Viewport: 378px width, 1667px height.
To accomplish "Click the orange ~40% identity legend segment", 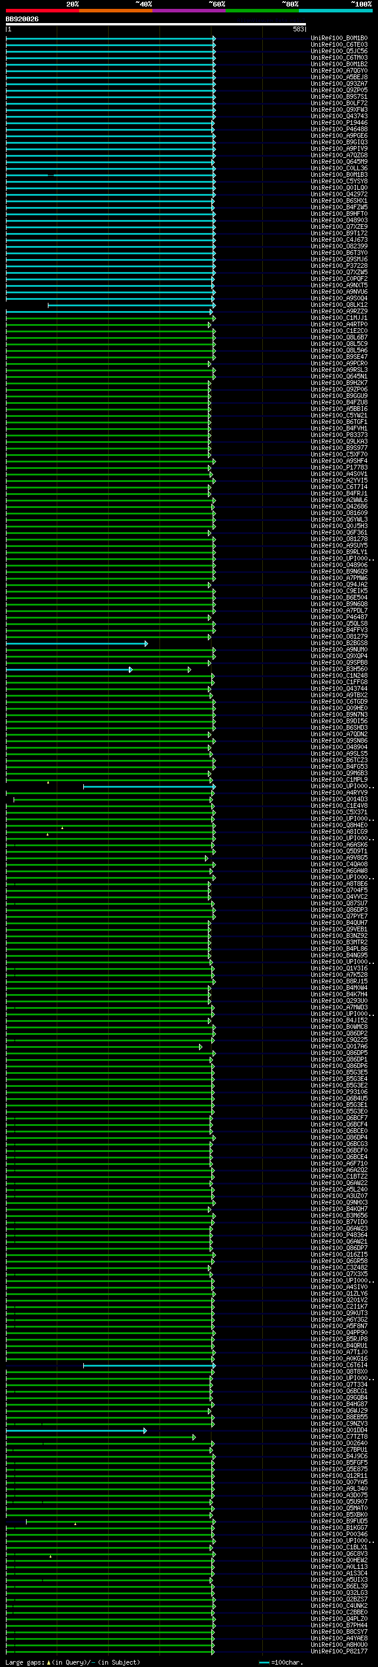I will (116, 11).
